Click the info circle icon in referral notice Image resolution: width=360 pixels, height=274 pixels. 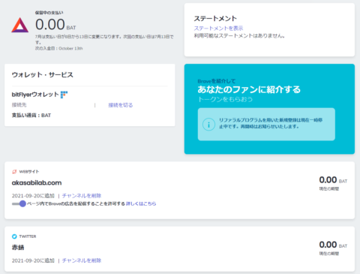coord(208,125)
